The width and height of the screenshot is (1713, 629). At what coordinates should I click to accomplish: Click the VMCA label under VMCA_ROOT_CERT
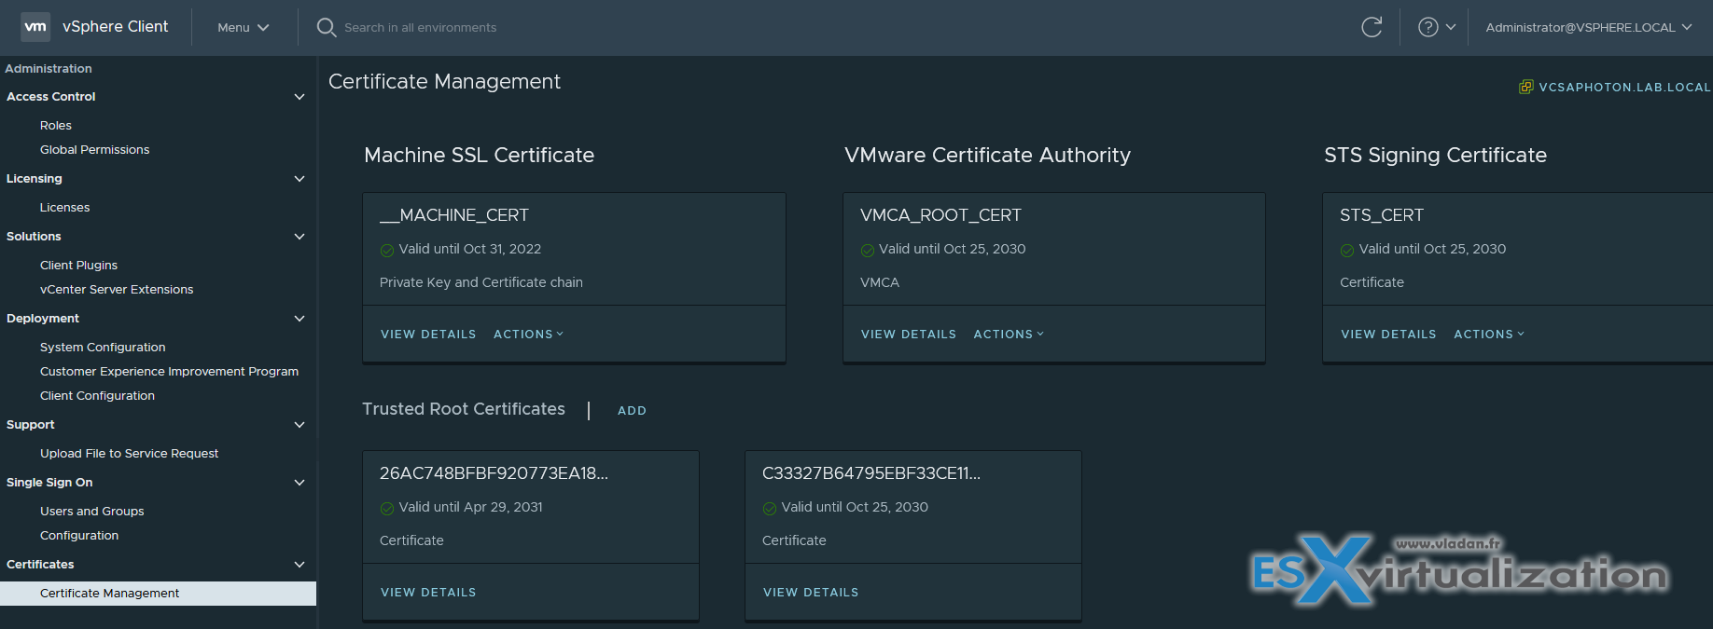click(x=880, y=282)
